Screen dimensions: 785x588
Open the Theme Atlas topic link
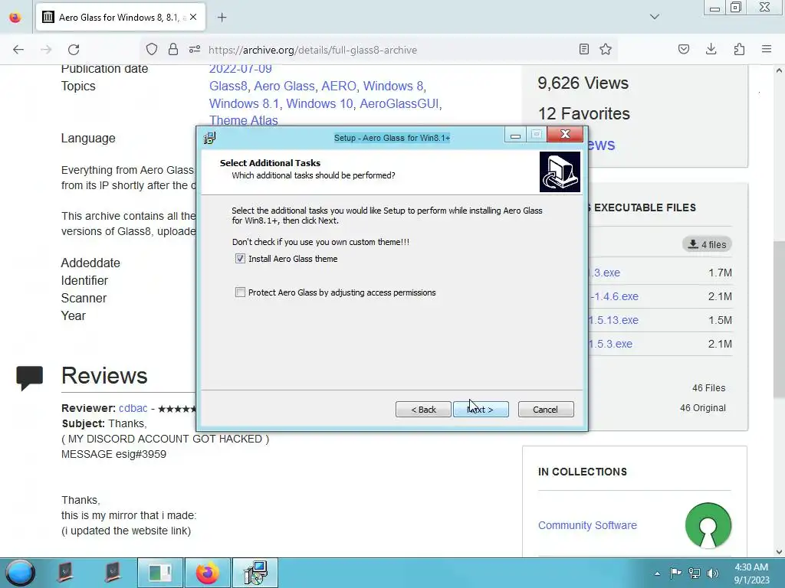[x=243, y=120]
